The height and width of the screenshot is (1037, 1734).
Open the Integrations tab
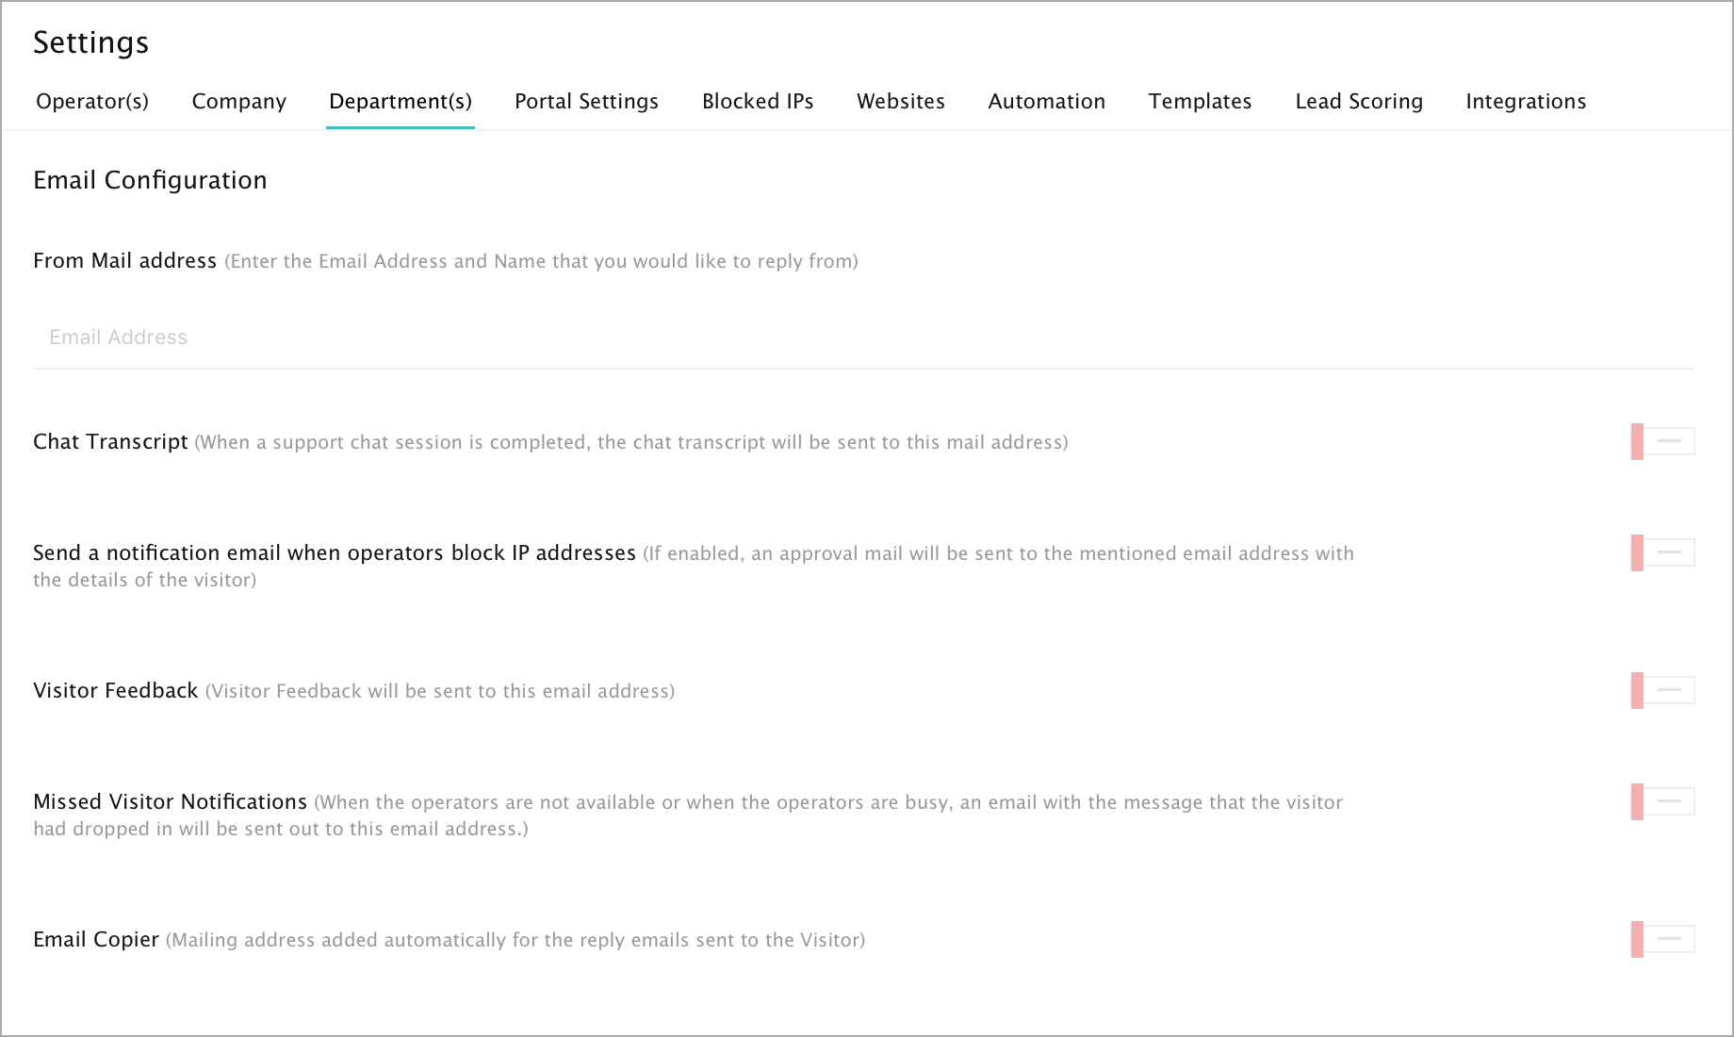tap(1526, 101)
